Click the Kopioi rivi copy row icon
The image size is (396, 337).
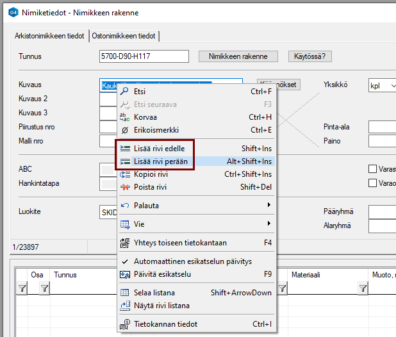125,174
